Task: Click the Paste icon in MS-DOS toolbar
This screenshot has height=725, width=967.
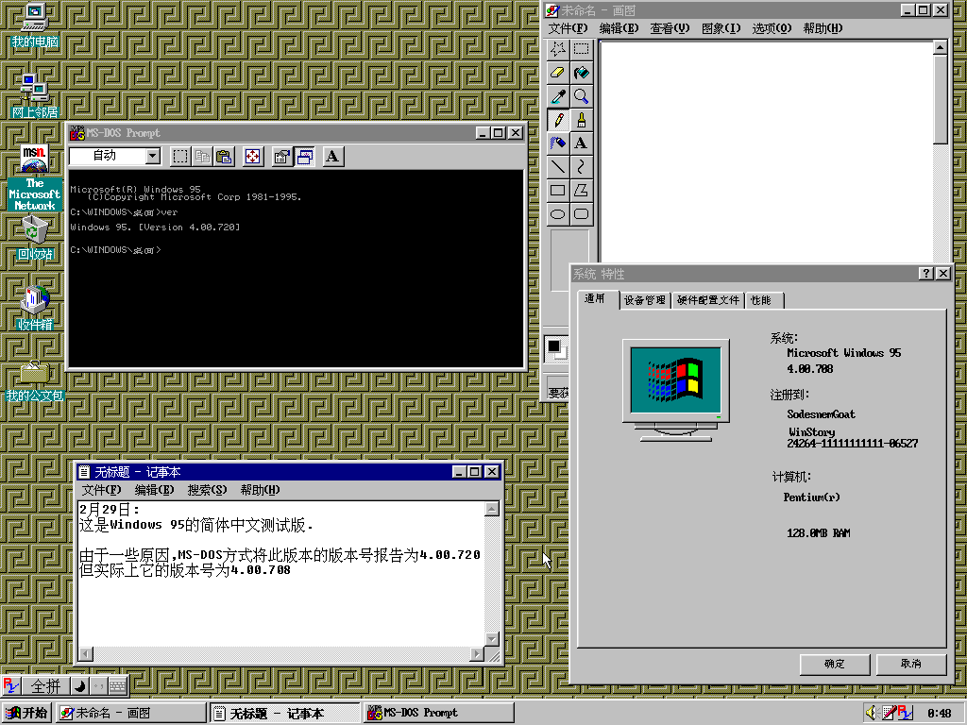Action: tap(224, 157)
